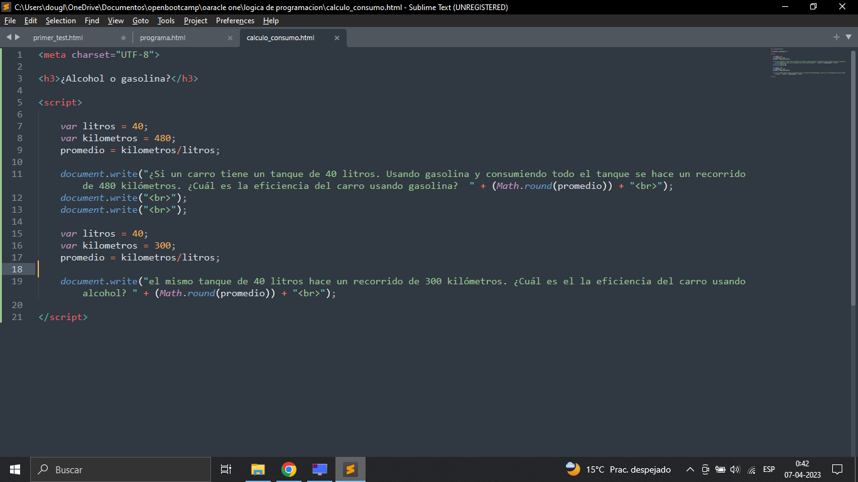Go to previous tab with left arrow

[9, 37]
